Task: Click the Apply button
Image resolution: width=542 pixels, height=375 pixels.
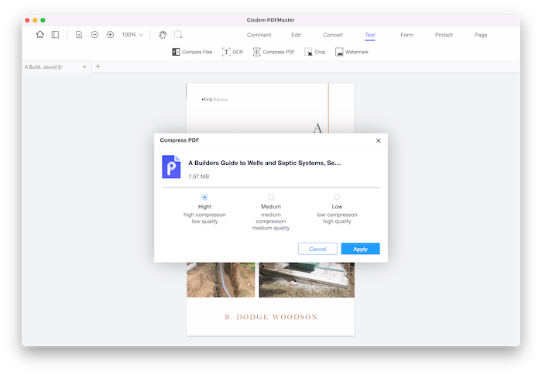Action: (360, 249)
